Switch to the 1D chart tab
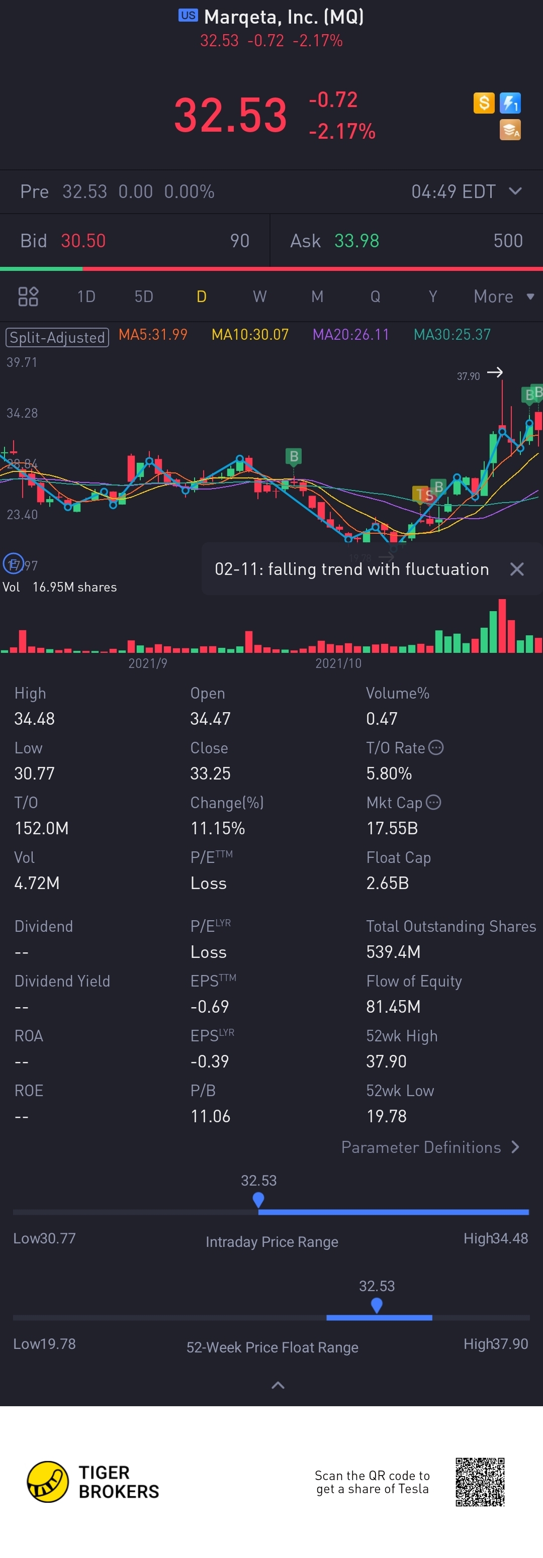This screenshot has height=1558, width=543. (86, 297)
